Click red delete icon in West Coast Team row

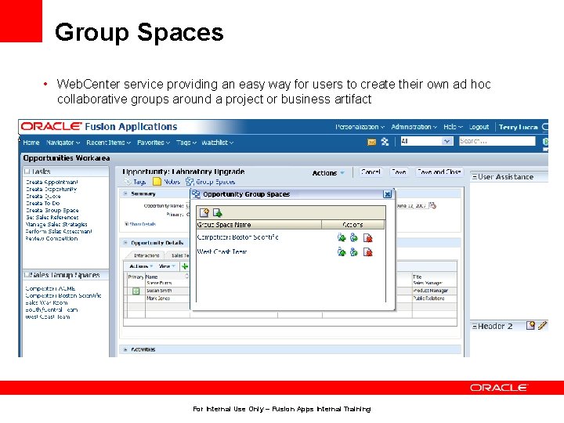[367, 252]
